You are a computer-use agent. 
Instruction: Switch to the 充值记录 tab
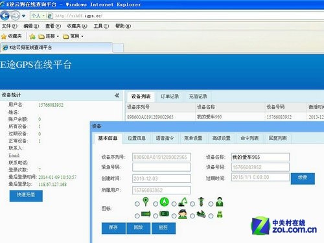[198, 97]
